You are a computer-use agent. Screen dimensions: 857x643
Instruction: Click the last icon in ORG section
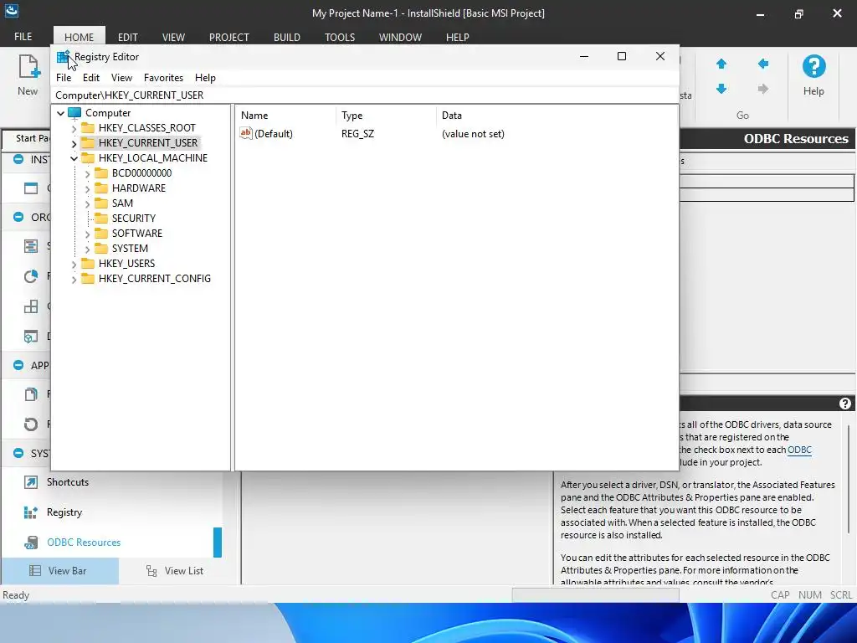(x=31, y=337)
